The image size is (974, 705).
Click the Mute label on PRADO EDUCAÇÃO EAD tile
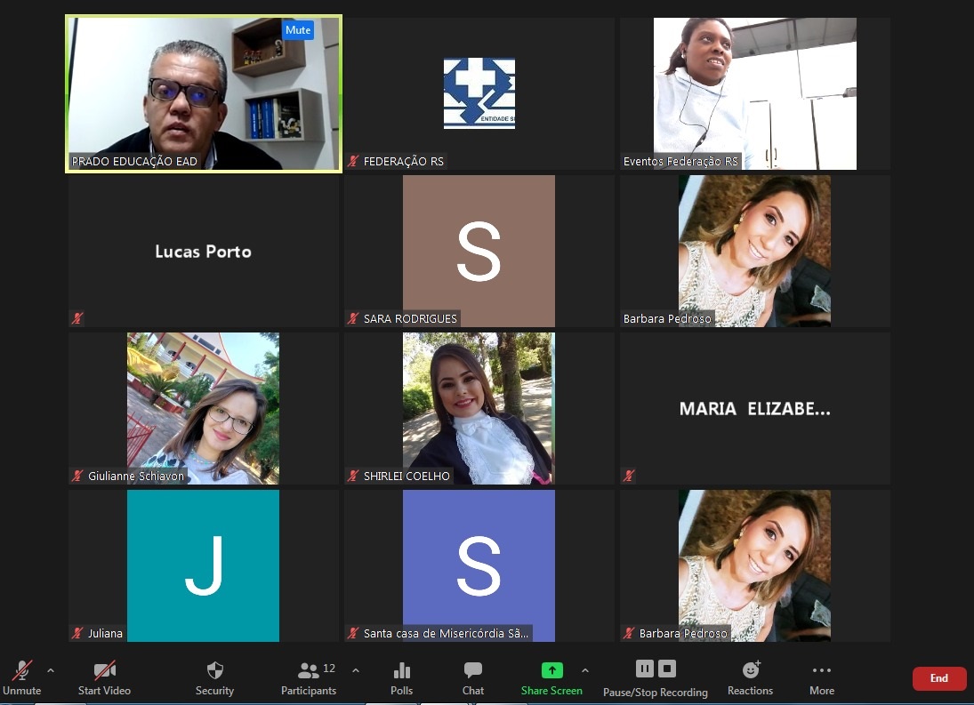click(x=298, y=29)
